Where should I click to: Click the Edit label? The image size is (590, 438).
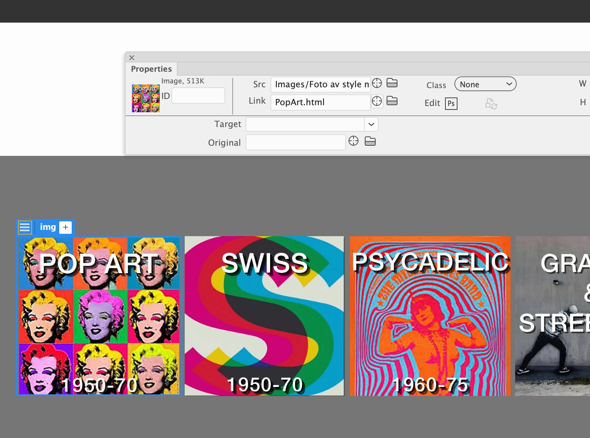pyautogui.click(x=432, y=103)
